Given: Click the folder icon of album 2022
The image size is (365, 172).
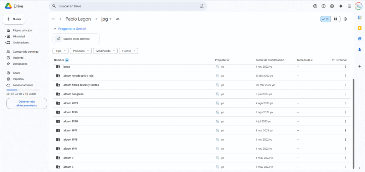Looking at the screenshot, I should (58, 103).
